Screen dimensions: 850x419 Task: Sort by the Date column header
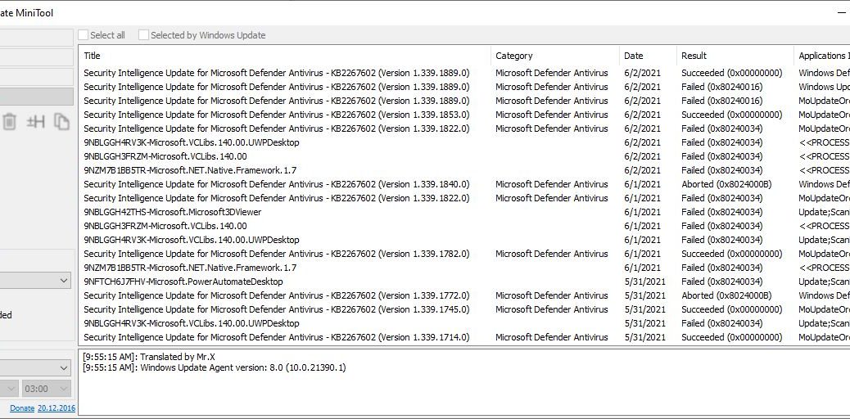(x=648, y=56)
